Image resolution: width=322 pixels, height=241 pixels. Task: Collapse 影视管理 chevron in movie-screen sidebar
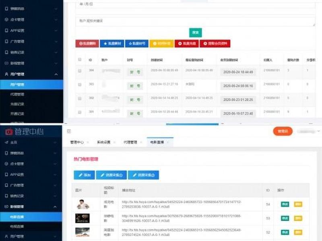[x=55, y=206]
